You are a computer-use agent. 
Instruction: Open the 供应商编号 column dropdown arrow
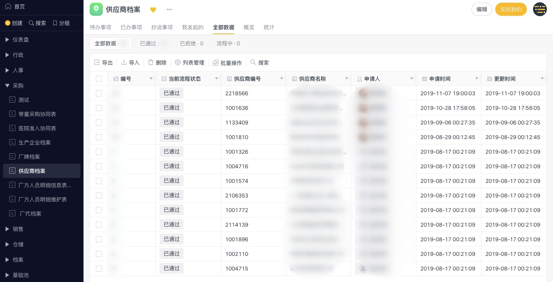coord(282,79)
